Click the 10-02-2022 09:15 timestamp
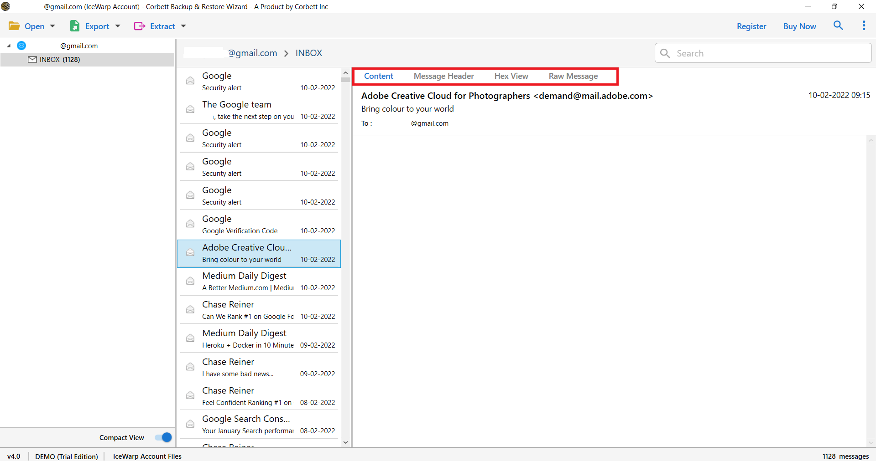Viewport: 876px width, 461px height. coord(839,95)
